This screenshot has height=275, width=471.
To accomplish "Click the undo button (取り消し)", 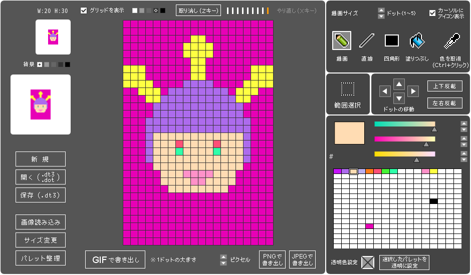I will pyautogui.click(x=198, y=10).
